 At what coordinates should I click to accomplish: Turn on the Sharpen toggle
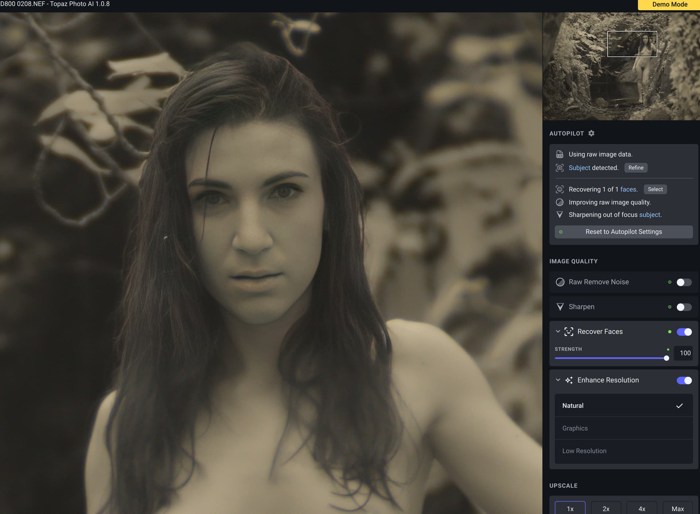[684, 307]
